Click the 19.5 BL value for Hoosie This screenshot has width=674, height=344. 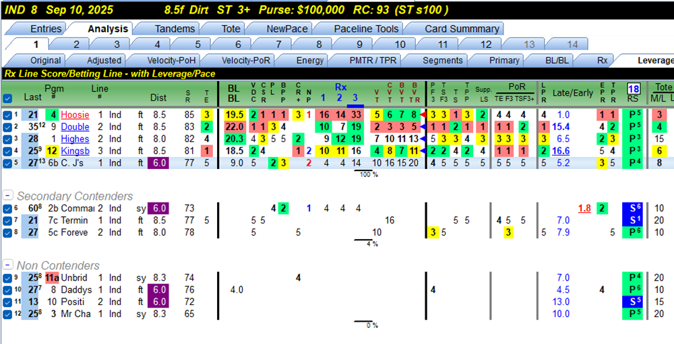(235, 115)
